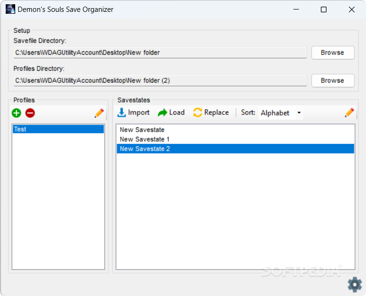Add a new profile with green plus icon
Screen dimensions: 366x296
tap(16, 113)
